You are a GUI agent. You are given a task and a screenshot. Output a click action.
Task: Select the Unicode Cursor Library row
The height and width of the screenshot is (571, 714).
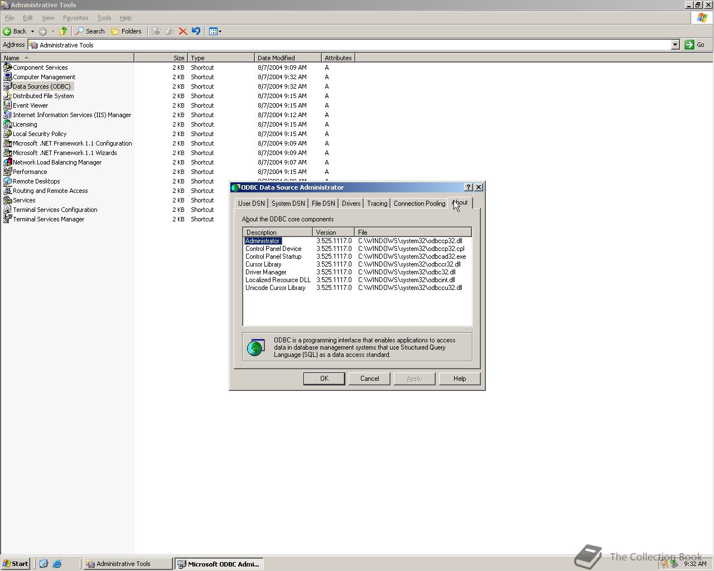point(357,288)
